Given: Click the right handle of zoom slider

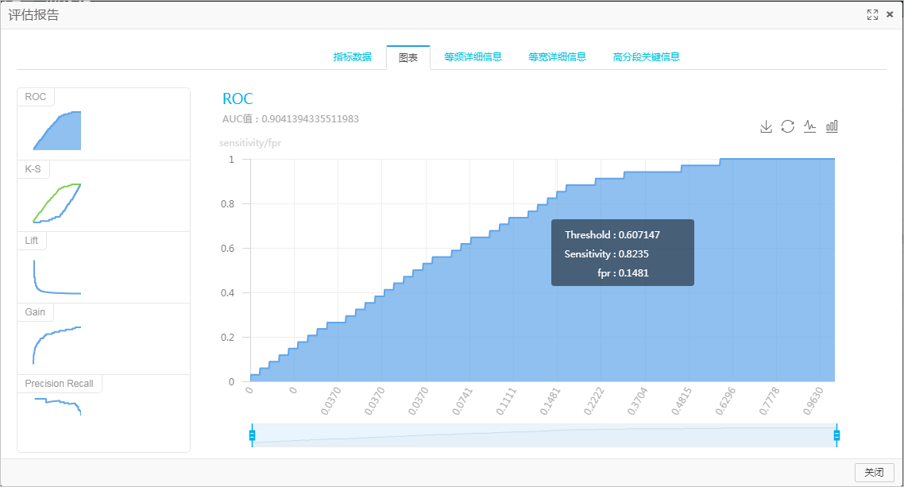Looking at the screenshot, I should (x=836, y=435).
